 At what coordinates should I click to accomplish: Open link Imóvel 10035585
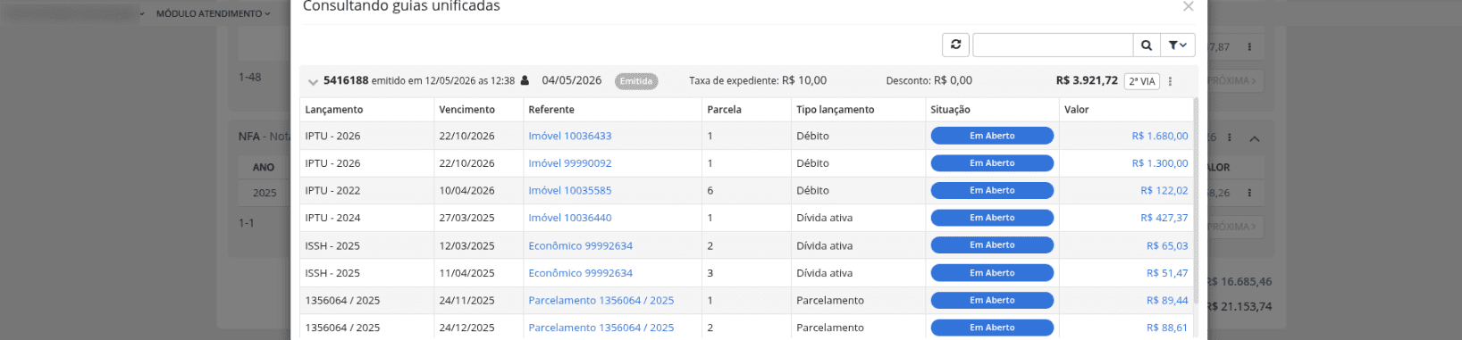coord(569,190)
